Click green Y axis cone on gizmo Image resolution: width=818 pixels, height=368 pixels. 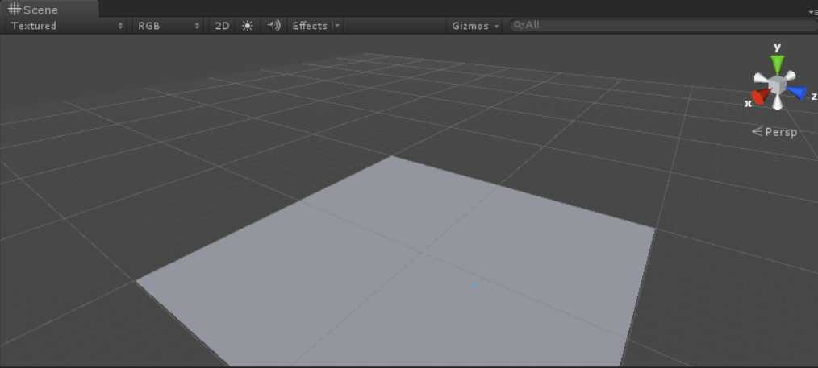[778, 64]
